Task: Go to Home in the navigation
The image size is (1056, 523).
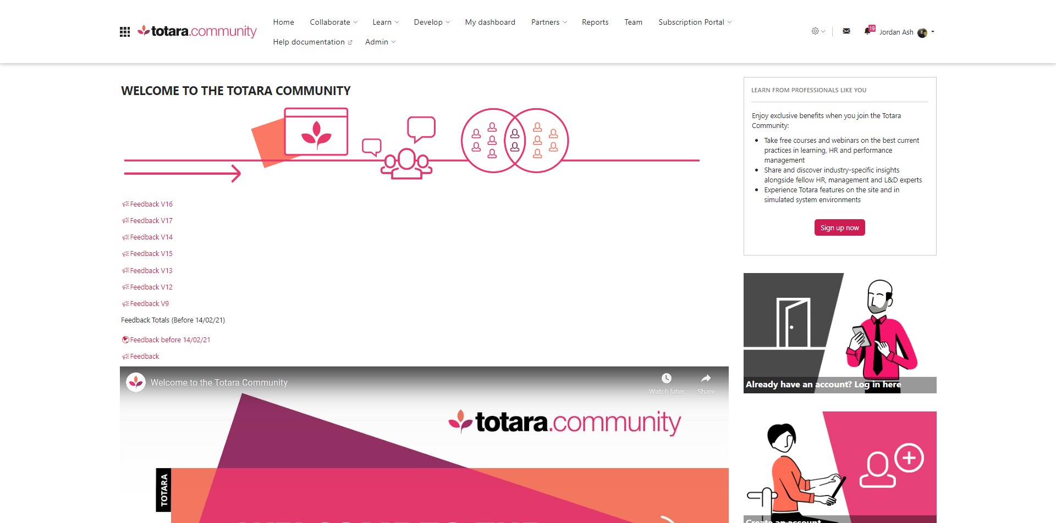Action: (x=283, y=22)
